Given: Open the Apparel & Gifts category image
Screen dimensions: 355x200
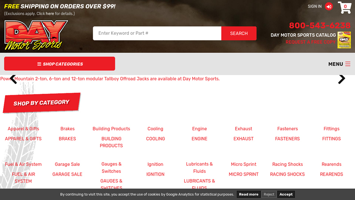Looking at the screenshot, I should pyautogui.click(x=24, y=128).
